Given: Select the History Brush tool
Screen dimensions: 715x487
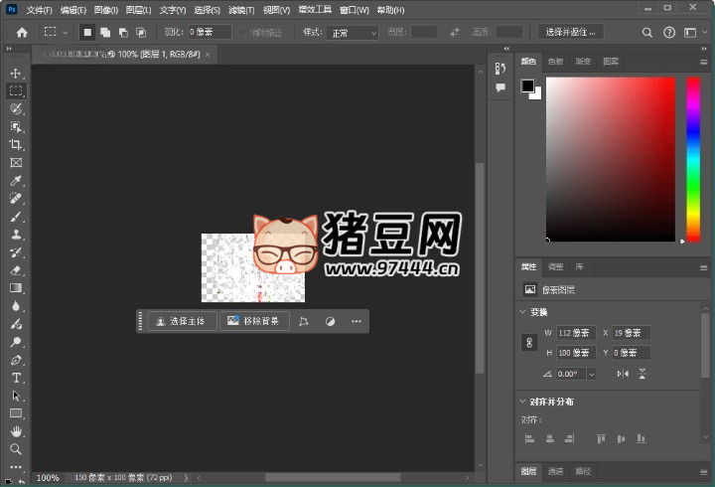Looking at the screenshot, I should pos(16,252).
